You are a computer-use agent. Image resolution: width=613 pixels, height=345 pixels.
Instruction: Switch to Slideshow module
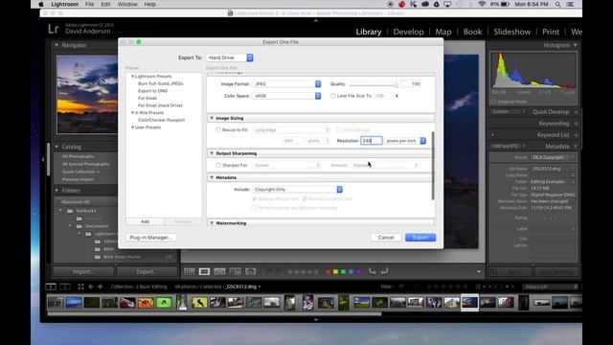pyautogui.click(x=511, y=32)
